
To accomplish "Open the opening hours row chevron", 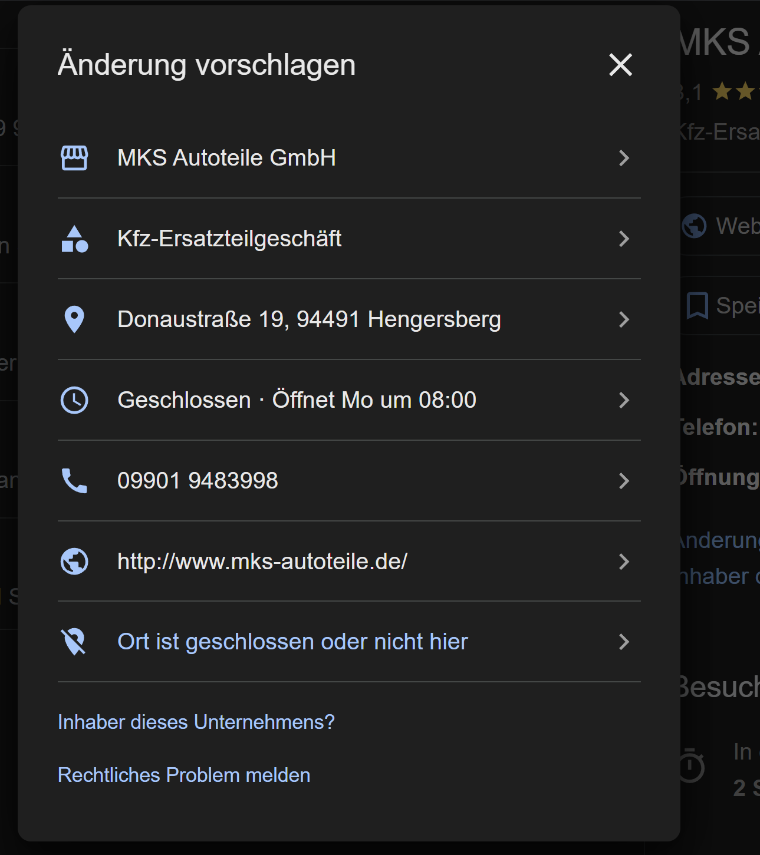I will pyautogui.click(x=624, y=400).
